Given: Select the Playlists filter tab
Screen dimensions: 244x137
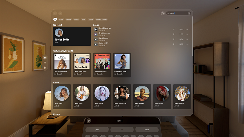Looking at the screenshot, I should [69, 19].
